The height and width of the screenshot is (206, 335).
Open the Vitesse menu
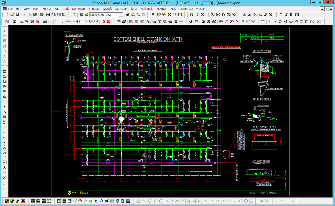pos(200,9)
